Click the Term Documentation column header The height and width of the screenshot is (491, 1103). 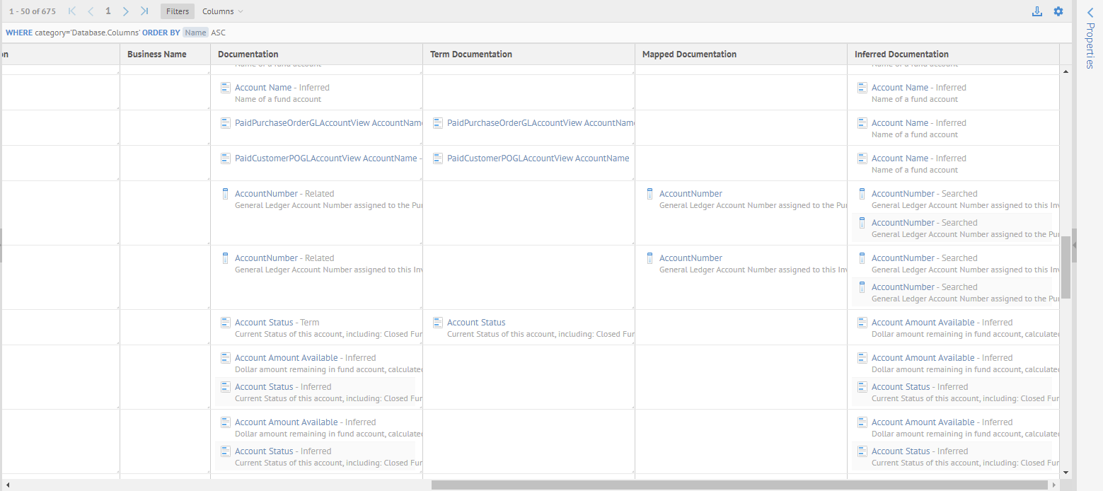coord(470,54)
